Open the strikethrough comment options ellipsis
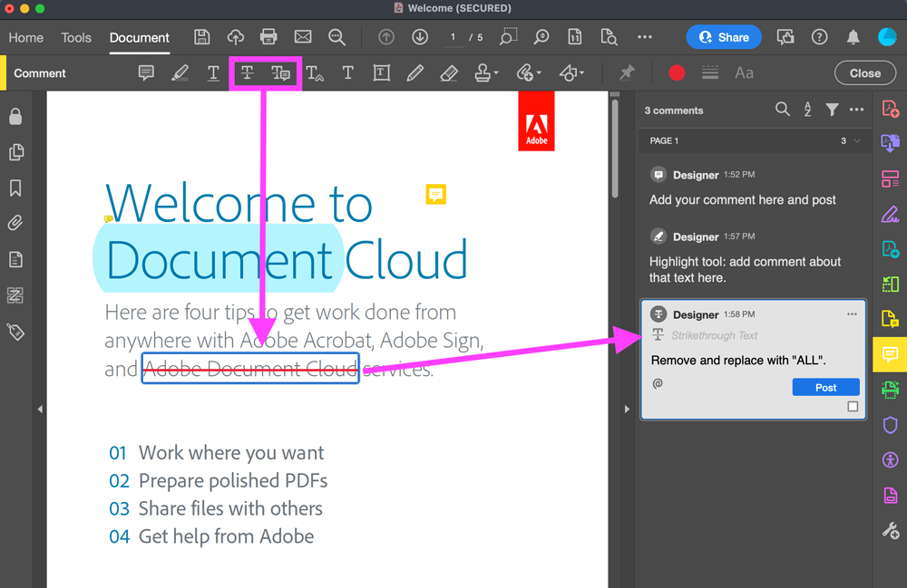Image resolution: width=907 pixels, height=588 pixels. click(852, 314)
